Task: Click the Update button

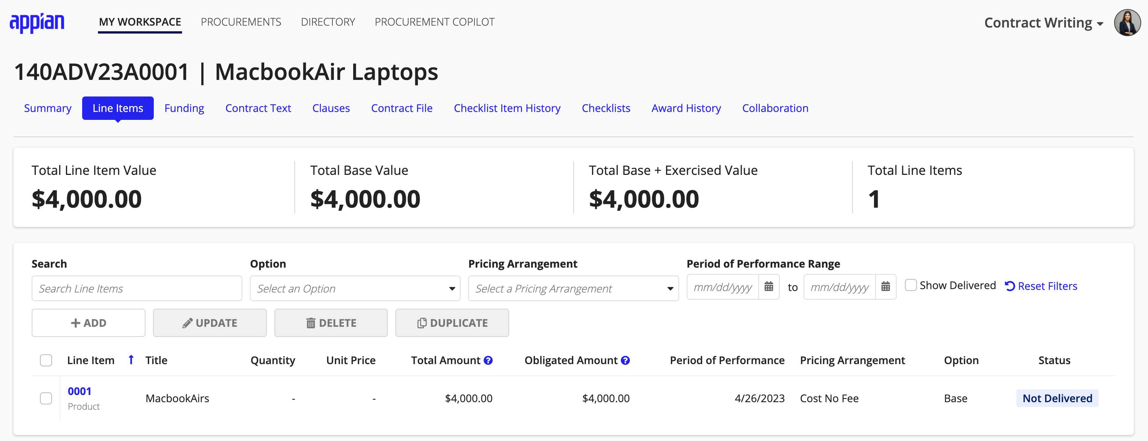Action: pos(210,323)
